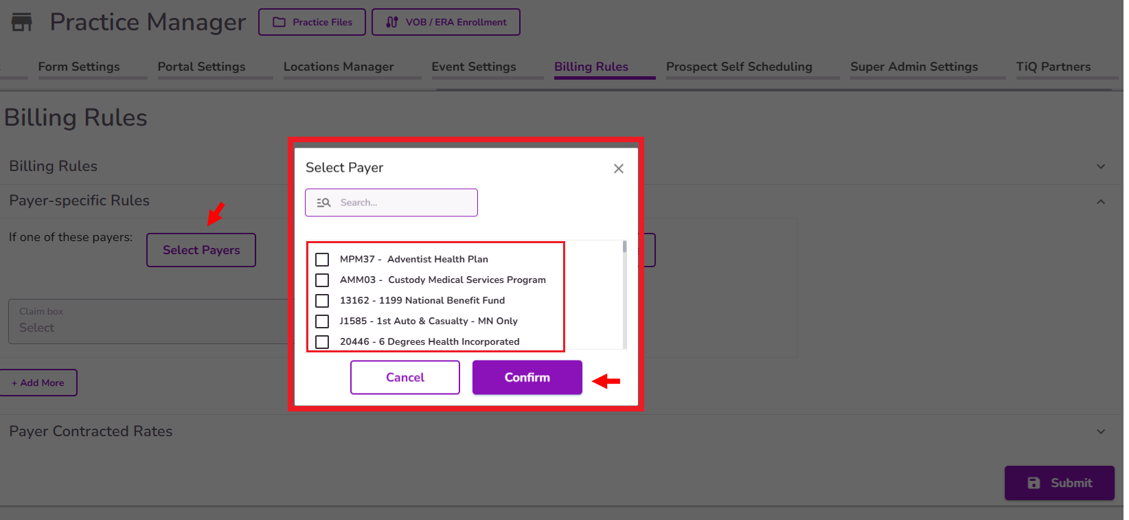Expand the Payer Contracted Rates section

point(1101,431)
